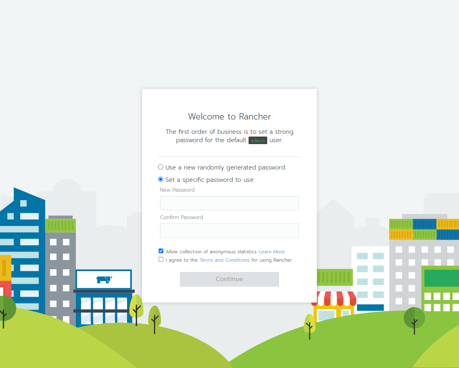This screenshot has width=459, height=368.
Task: Click the Continue button
Action: coord(229,279)
